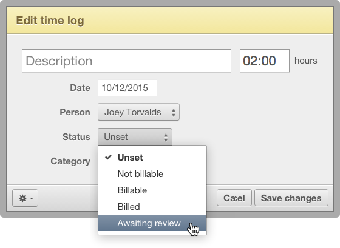
Task: Click Save changes button
Action: pyautogui.click(x=291, y=198)
